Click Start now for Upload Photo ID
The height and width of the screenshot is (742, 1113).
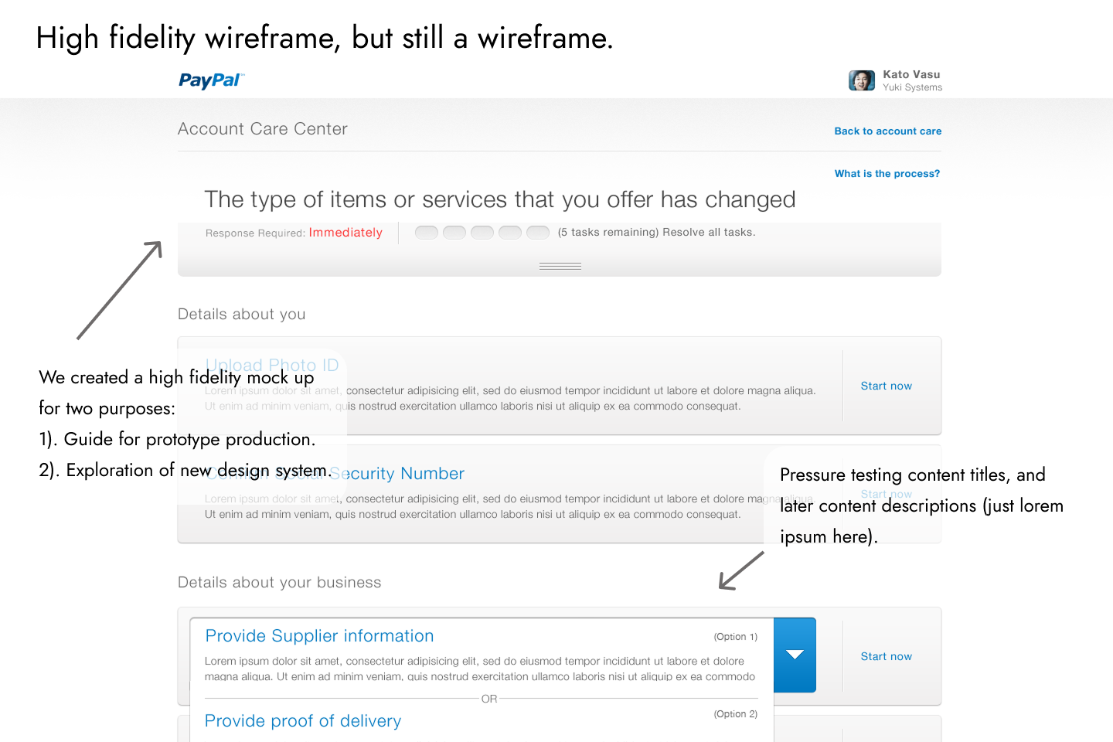pyautogui.click(x=886, y=386)
